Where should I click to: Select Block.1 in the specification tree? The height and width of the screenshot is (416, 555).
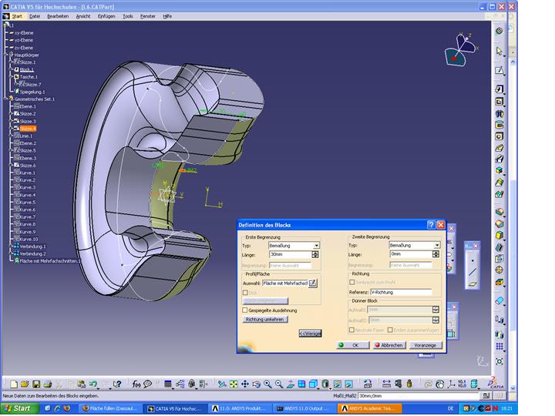click(x=26, y=69)
